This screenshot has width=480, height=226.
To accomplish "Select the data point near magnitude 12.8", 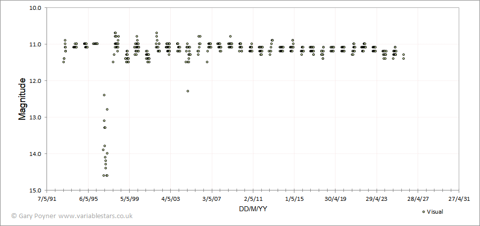I will point(107,110).
